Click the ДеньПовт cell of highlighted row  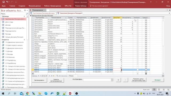pyautogui.click(x=118, y=70)
